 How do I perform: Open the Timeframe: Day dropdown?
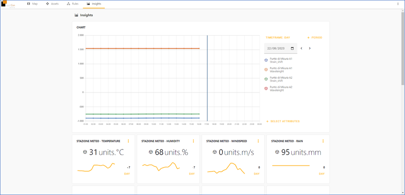[x=278, y=38]
